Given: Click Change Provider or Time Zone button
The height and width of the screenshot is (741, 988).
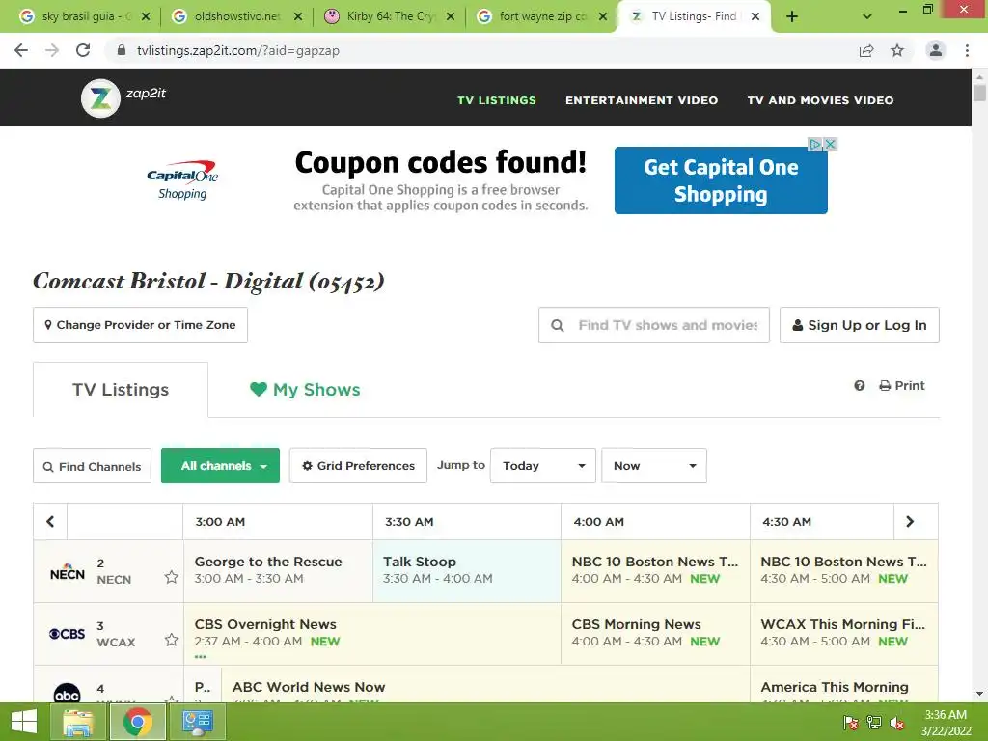Looking at the screenshot, I should point(141,324).
